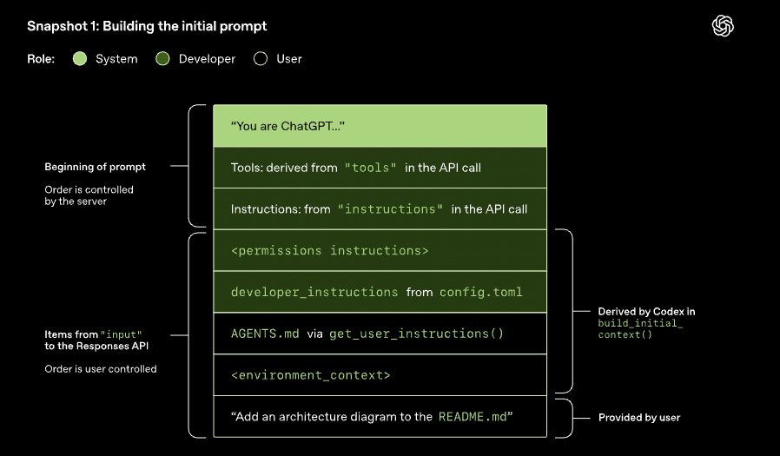Click the 'Developer' legend label
The image size is (780, 456).
(207, 59)
